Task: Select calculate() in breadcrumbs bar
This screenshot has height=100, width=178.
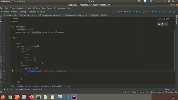Action: point(57,86)
